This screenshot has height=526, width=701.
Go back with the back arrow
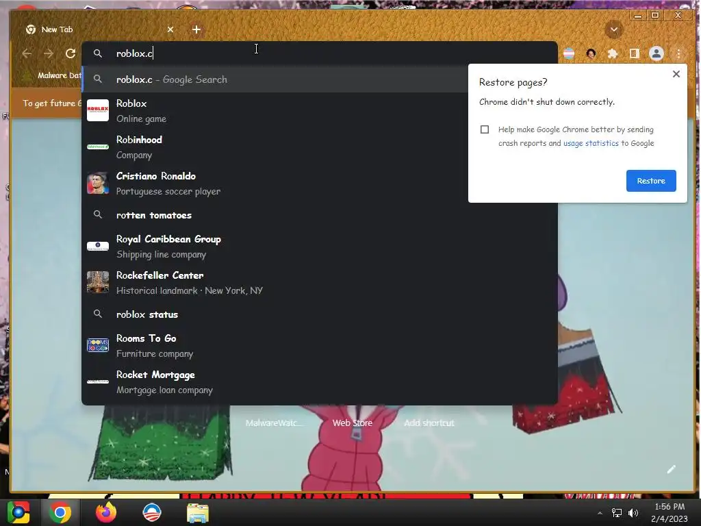click(27, 53)
